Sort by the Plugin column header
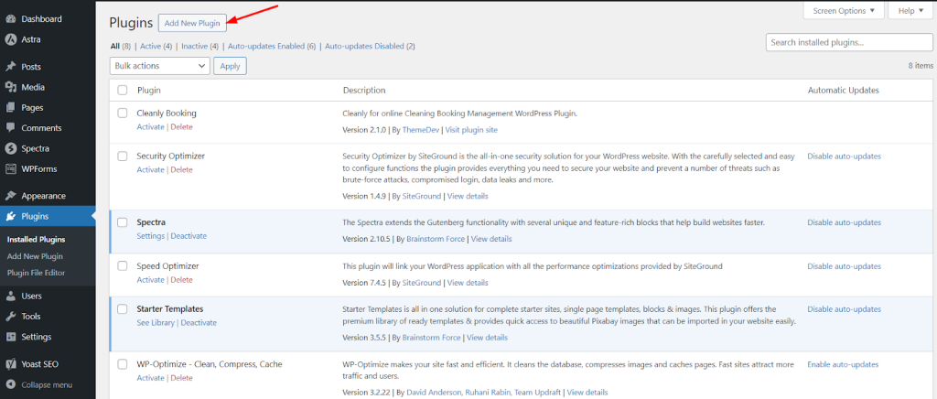This screenshot has width=937, height=399. click(149, 91)
